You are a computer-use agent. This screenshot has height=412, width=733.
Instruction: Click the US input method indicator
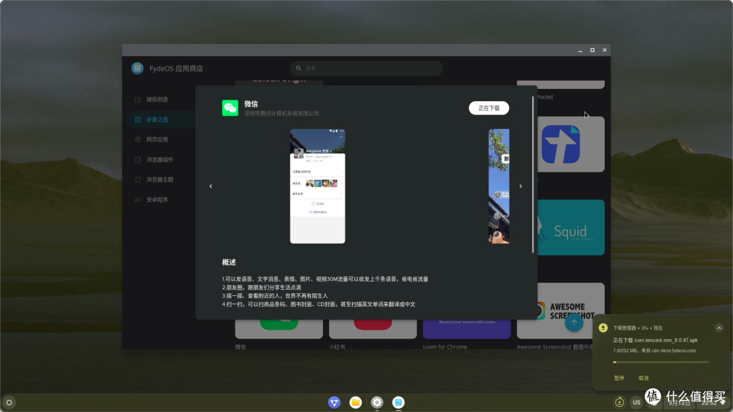point(636,402)
